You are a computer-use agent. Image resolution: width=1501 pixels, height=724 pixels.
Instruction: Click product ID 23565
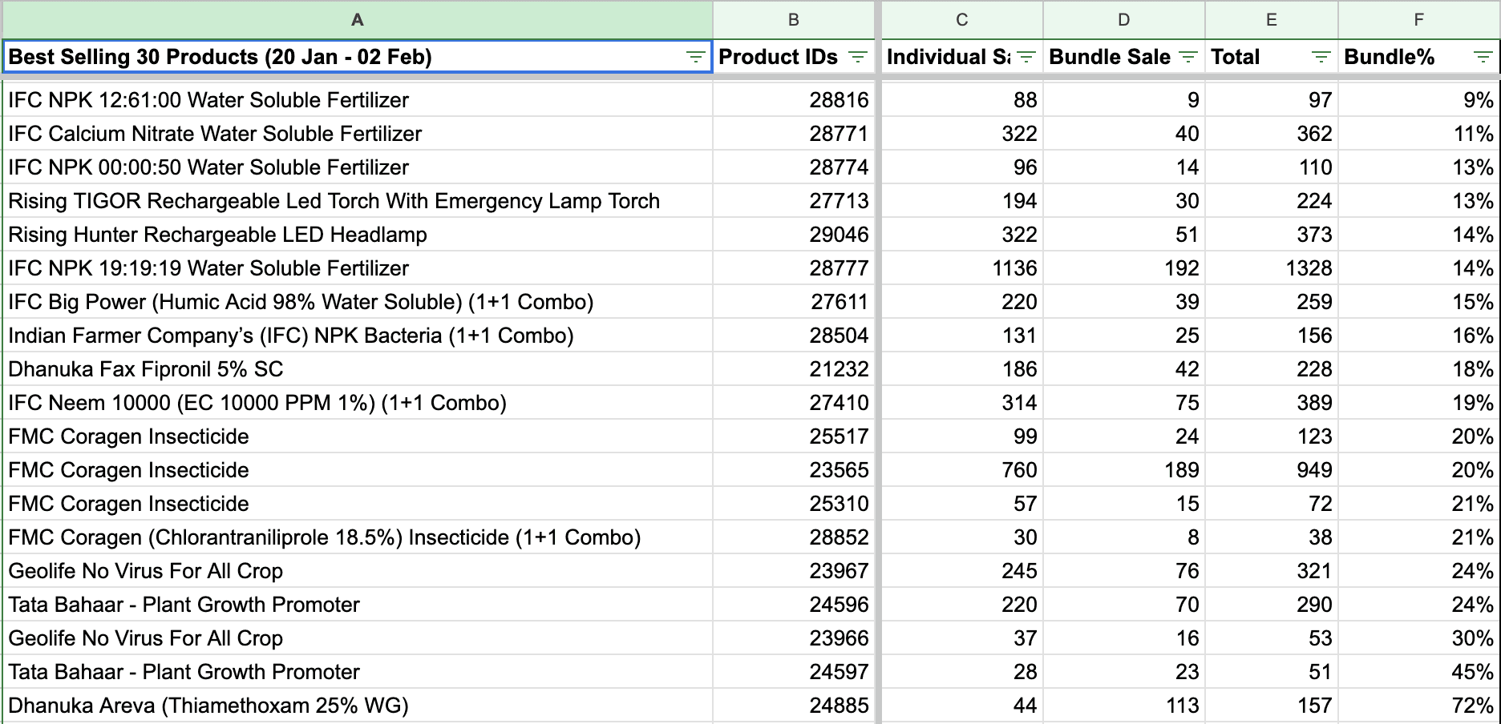click(x=794, y=470)
